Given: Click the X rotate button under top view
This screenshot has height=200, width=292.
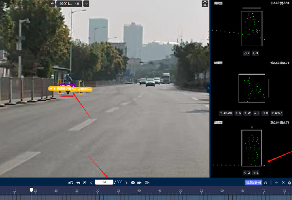Looking at the screenshot, I should [256, 53].
